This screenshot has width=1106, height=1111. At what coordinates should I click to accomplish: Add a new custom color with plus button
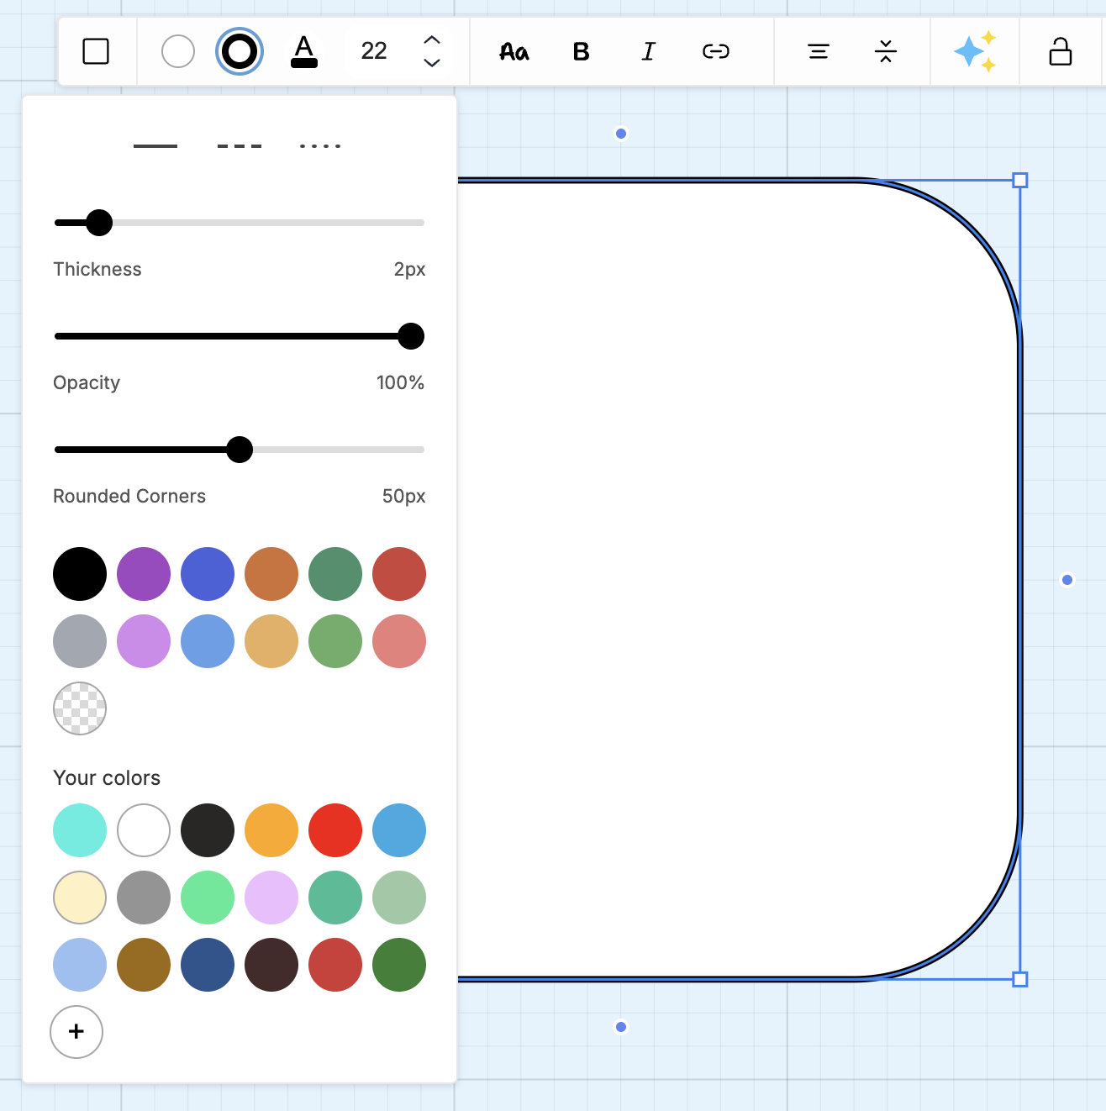click(76, 1032)
